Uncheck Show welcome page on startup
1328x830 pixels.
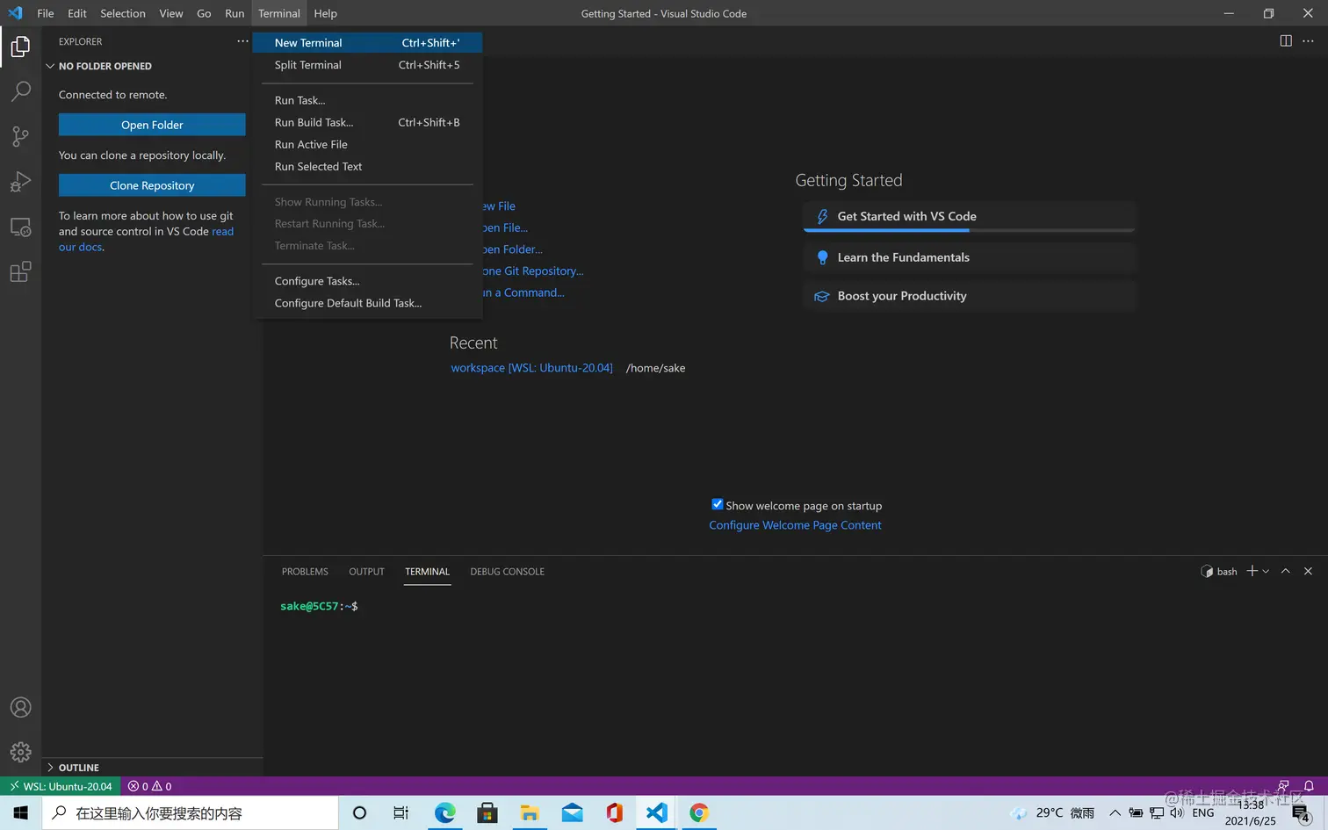(717, 504)
